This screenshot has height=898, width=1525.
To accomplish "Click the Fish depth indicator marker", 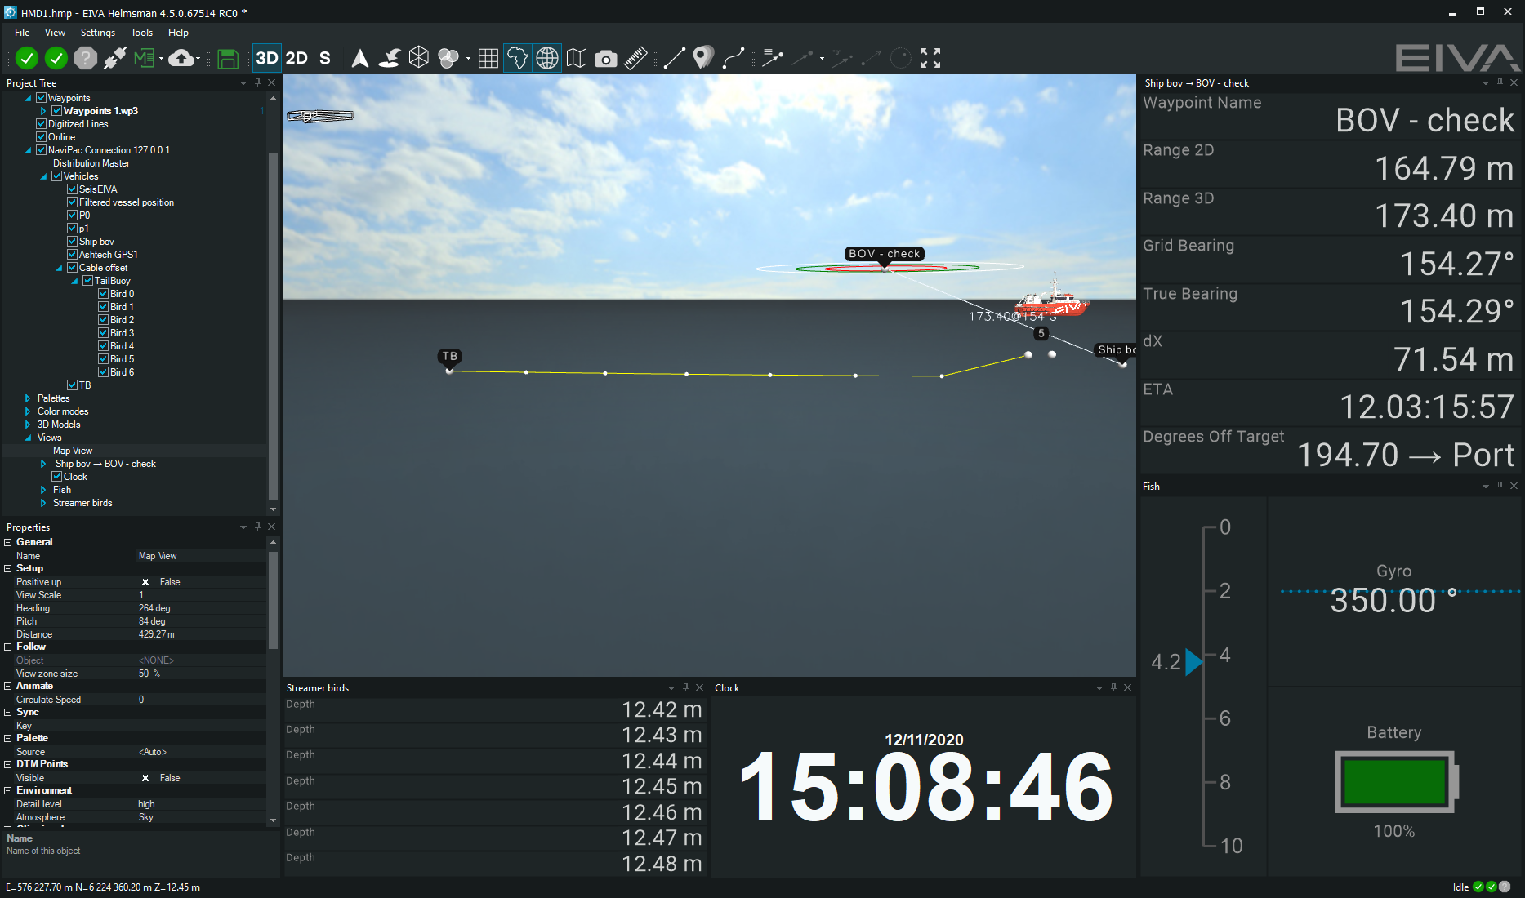I will point(1195,662).
